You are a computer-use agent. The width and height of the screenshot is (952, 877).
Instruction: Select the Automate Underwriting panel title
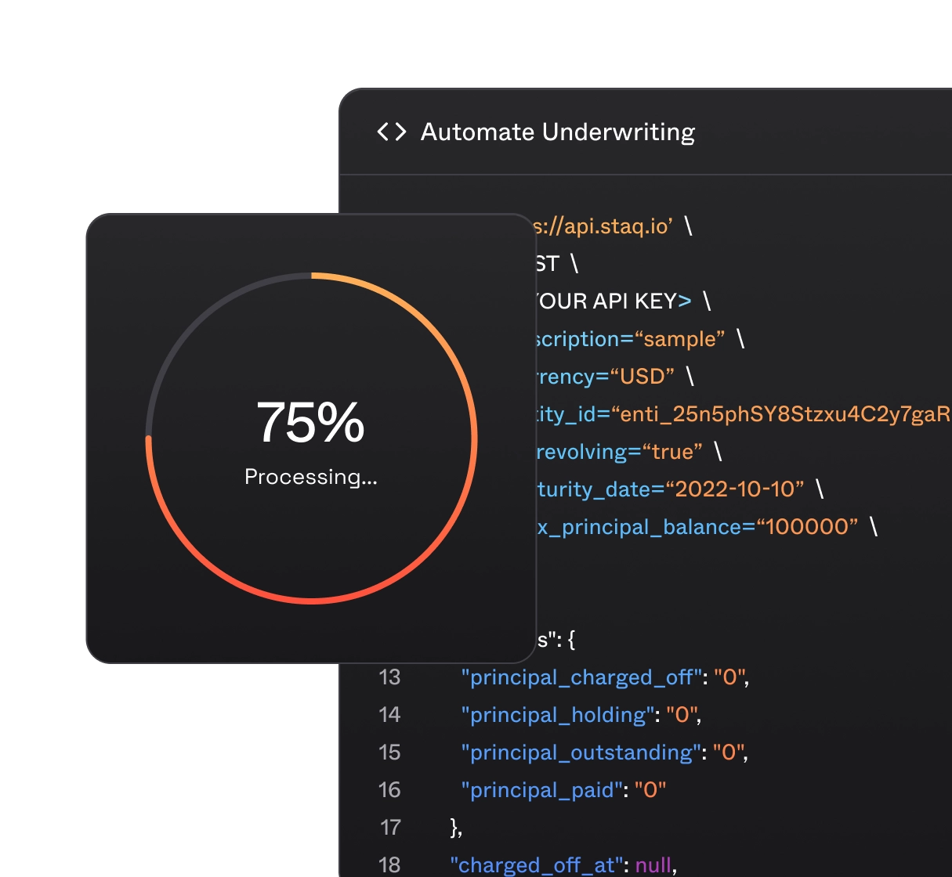point(557,132)
